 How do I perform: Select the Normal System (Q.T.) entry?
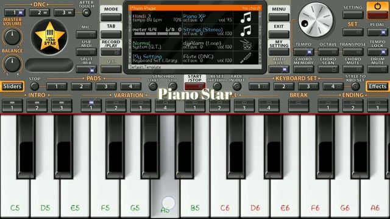tap(157, 44)
